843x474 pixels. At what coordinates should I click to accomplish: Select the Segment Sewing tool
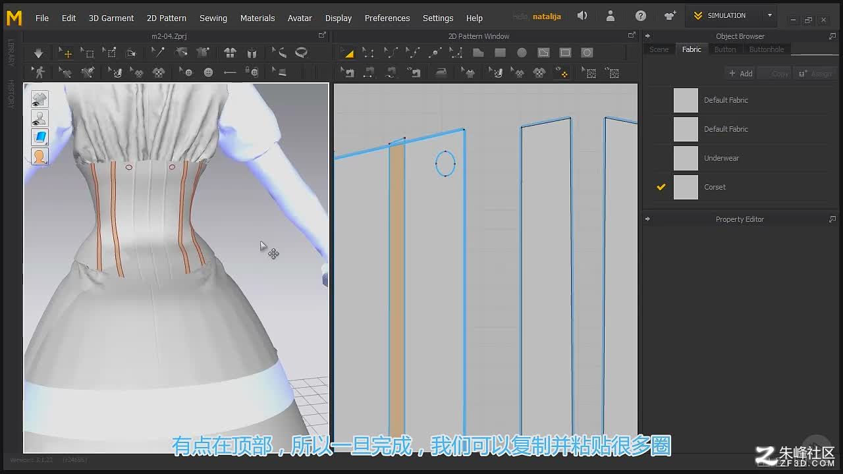[369, 72]
